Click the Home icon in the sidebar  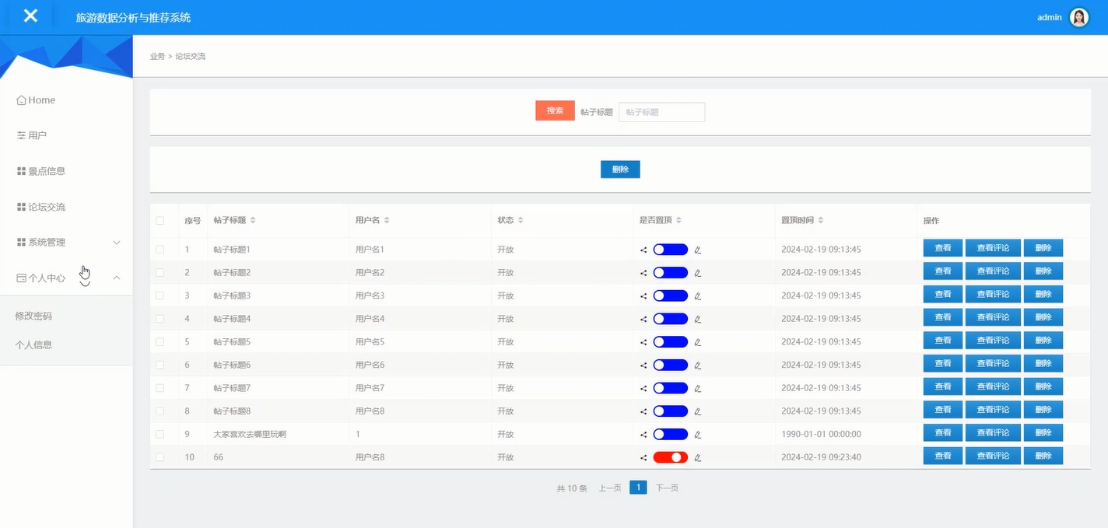[x=19, y=100]
